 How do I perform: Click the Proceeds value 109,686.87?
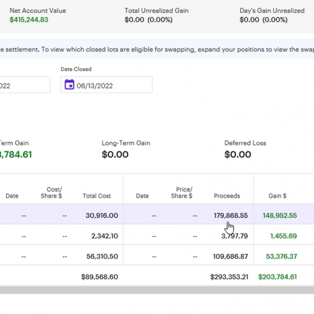pyautogui.click(x=230, y=257)
